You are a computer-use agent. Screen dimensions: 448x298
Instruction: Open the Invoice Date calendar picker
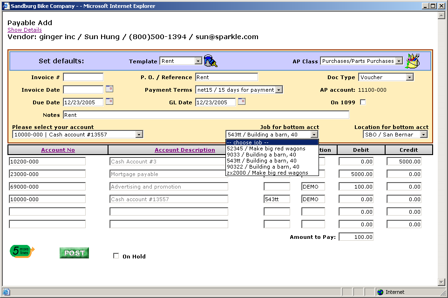coord(109,89)
